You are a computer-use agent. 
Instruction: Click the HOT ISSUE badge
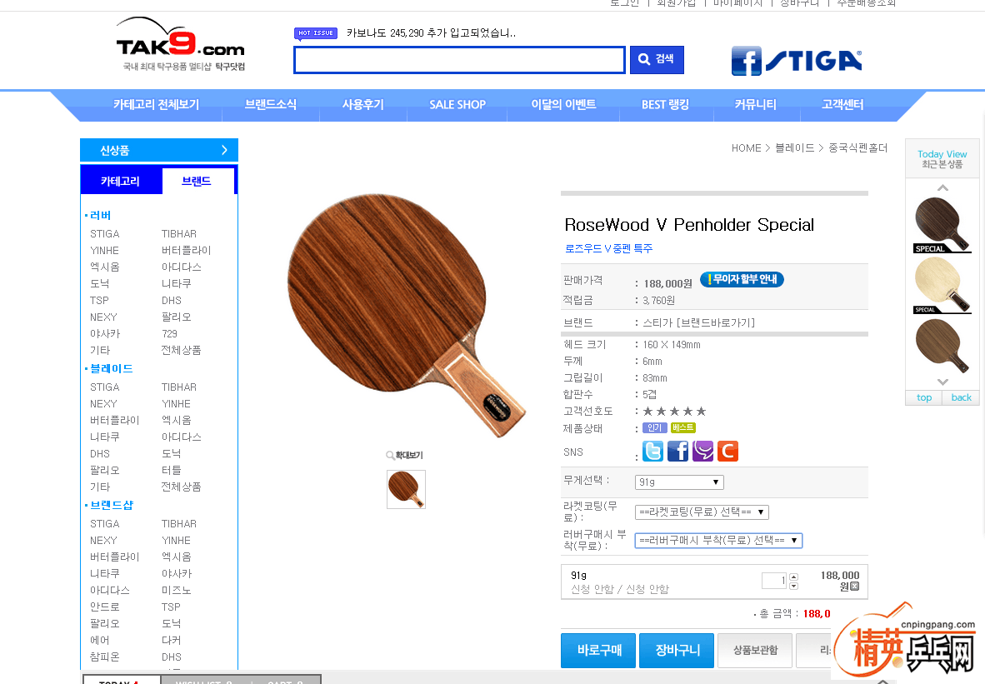[316, 33]
